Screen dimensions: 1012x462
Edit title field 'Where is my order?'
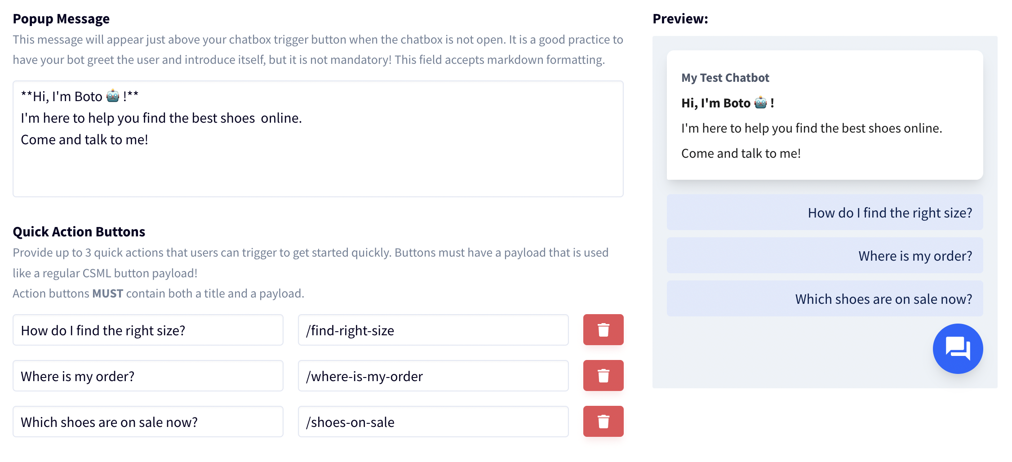(x=148, y=376)
